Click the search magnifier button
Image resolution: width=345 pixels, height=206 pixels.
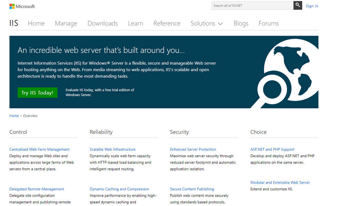pyautogui.click(x=297, y=5)
